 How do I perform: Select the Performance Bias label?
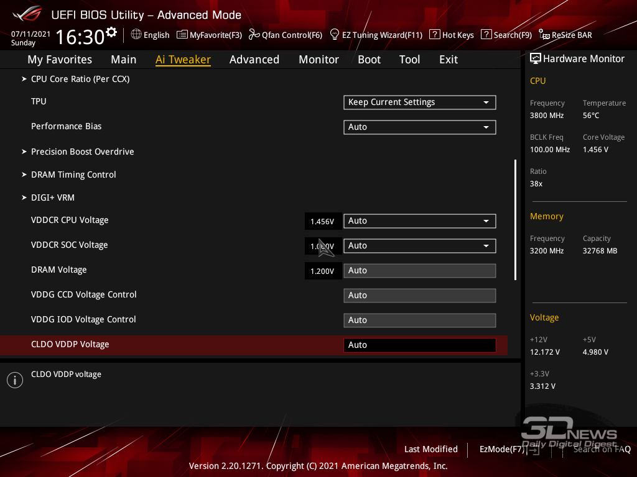(66, 126)
